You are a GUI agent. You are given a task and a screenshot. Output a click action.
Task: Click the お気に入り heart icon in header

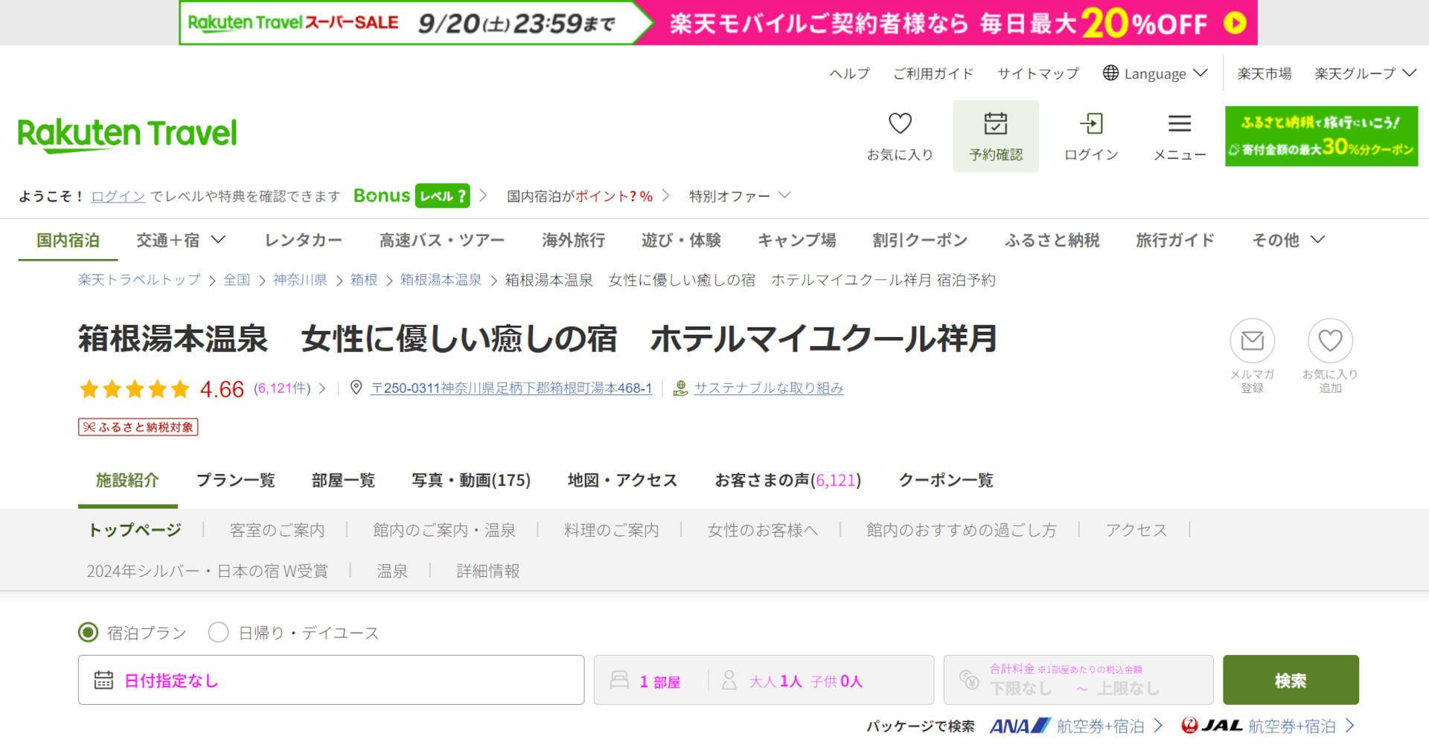pyautogui.click(x=900, y=125)
